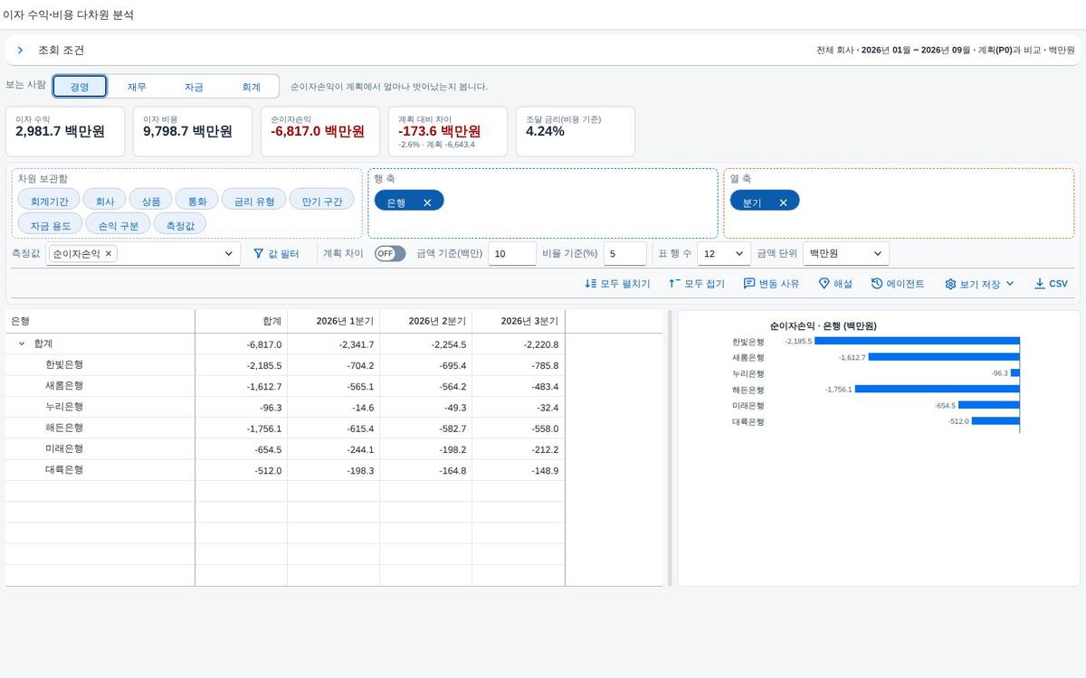This screenshot has height=678, width=1086.
Task: Click the 이자 수익 KPI card
Action: pyautogui.click(x=66, y=131)
